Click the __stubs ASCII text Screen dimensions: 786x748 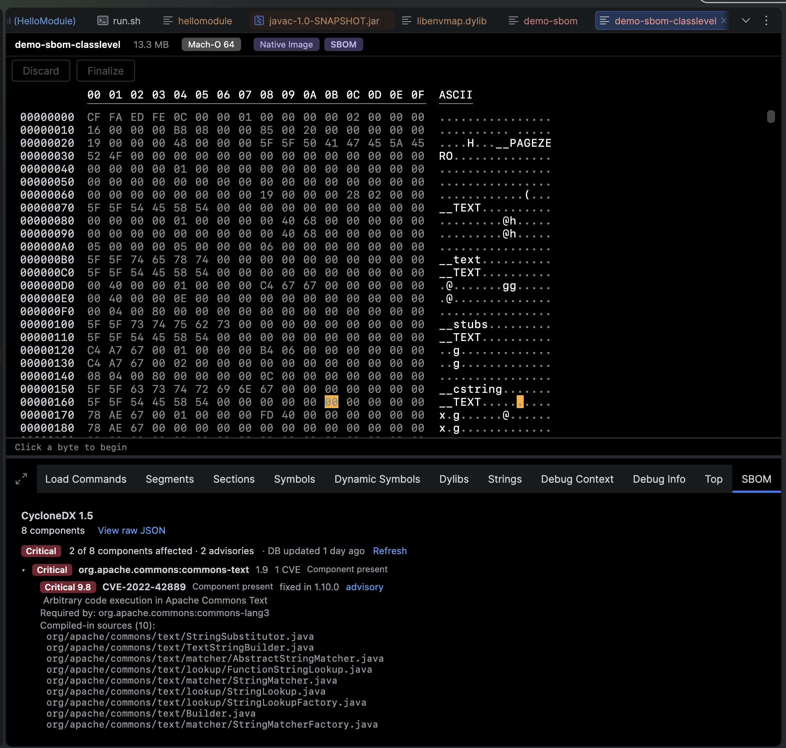click(x=463, y=325)
